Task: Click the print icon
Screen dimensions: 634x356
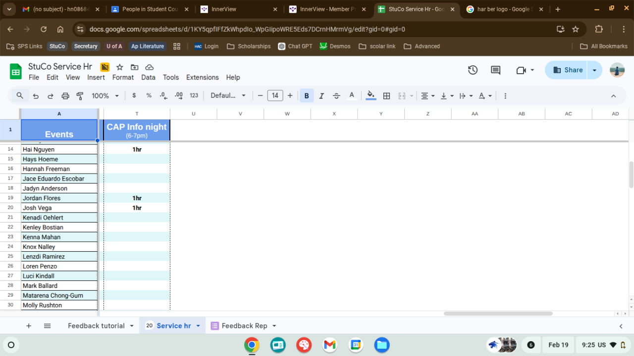Action: [x=65, y=96]
